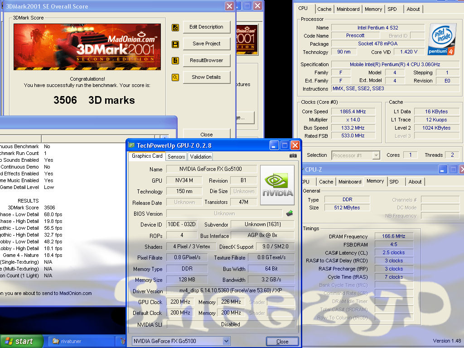Image resolution: width=464 pixels, height=348 pixels.
Task: Click the Bus Interface AGP 8x field
Action: 262,235
